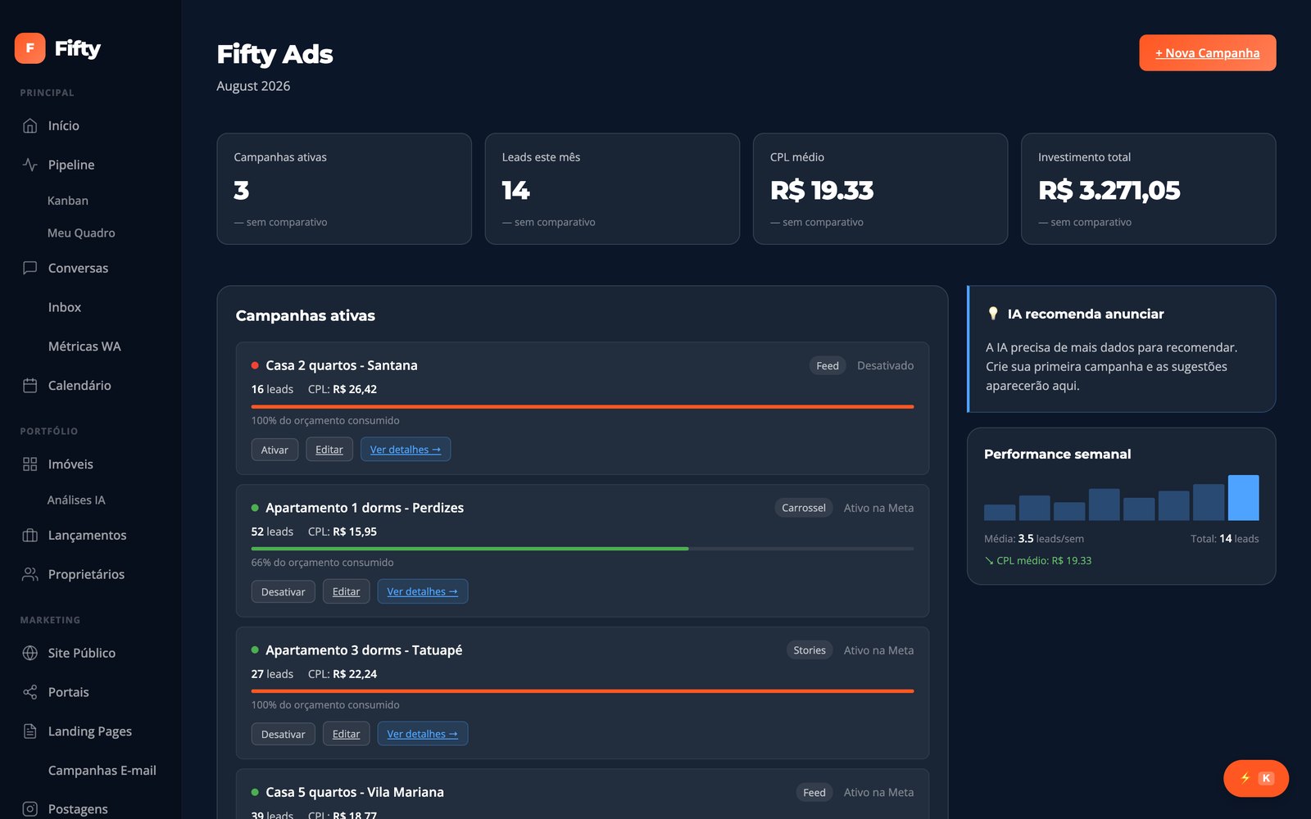This screenshot has height=819, width=1311.
Task: Click the Tatuapé budget progress bar
Action: coord(583,691)
